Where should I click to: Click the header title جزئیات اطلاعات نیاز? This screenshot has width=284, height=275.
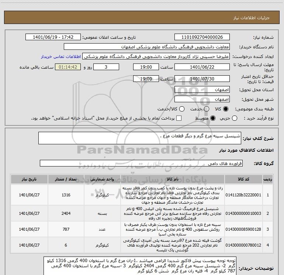pyautogui.click(x=252, y=18)
